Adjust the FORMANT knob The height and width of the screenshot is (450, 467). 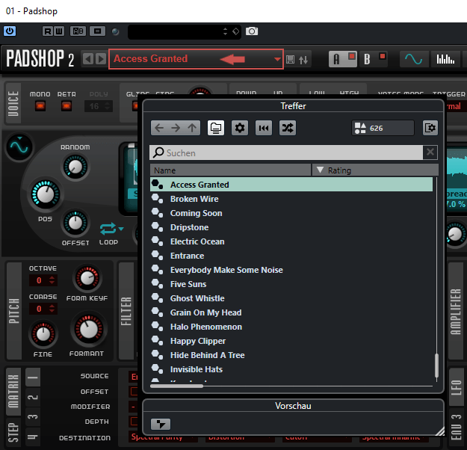click(88, 329)
